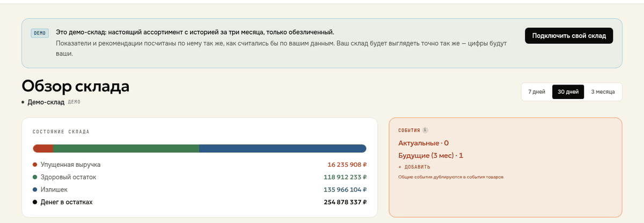Click the green dot for Здоровый остаток
This screenshot has width=644, height=223.
pos(35,177)
